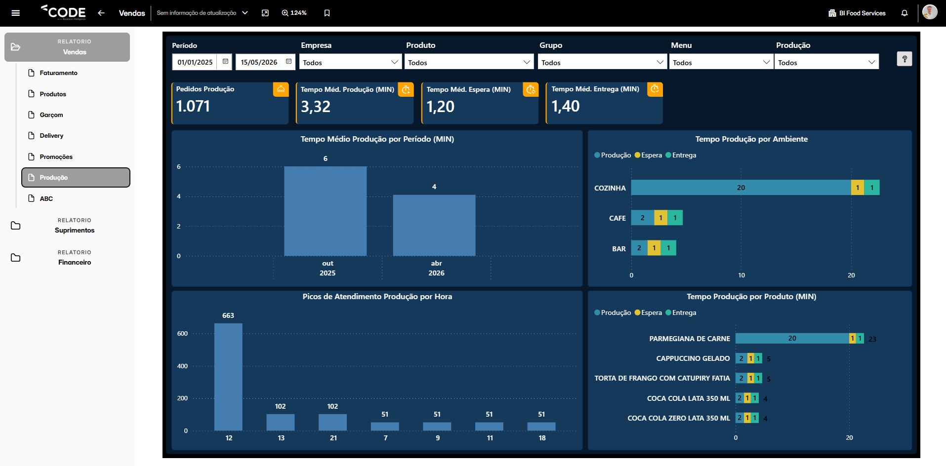
Task: Click the end date field 15/05/2026
Action: [x=259, y=62]
